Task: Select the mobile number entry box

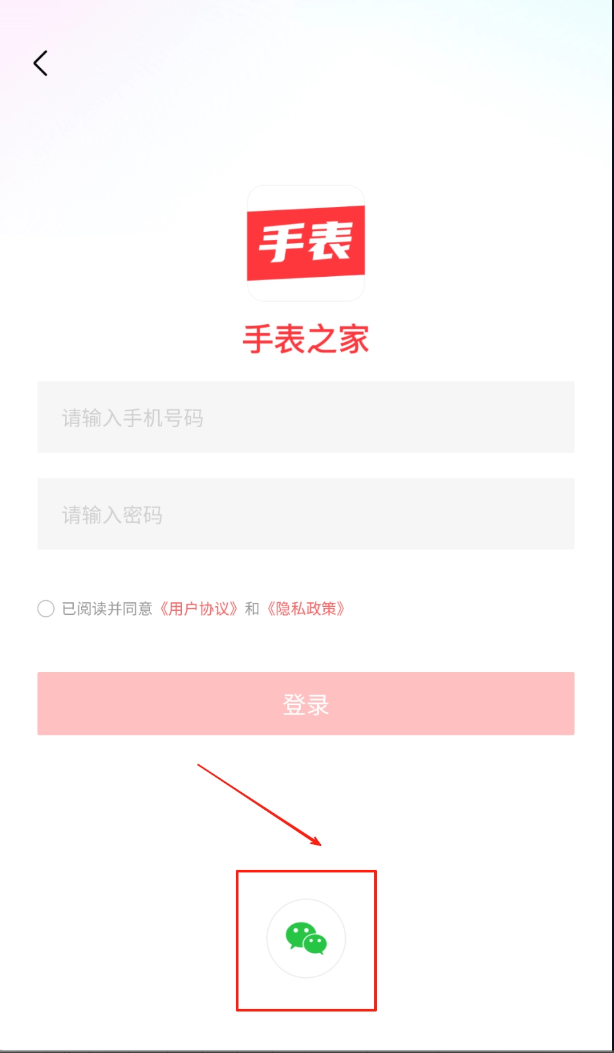Action: (306, 416)
